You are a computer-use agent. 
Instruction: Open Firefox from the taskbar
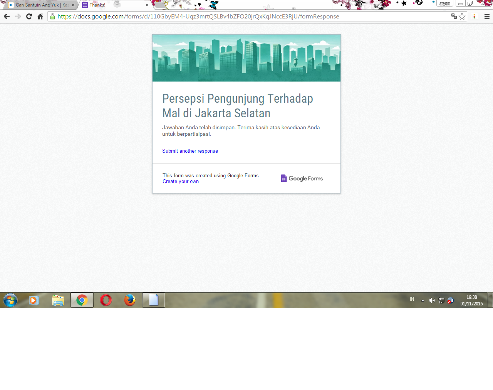pos(130,300)
